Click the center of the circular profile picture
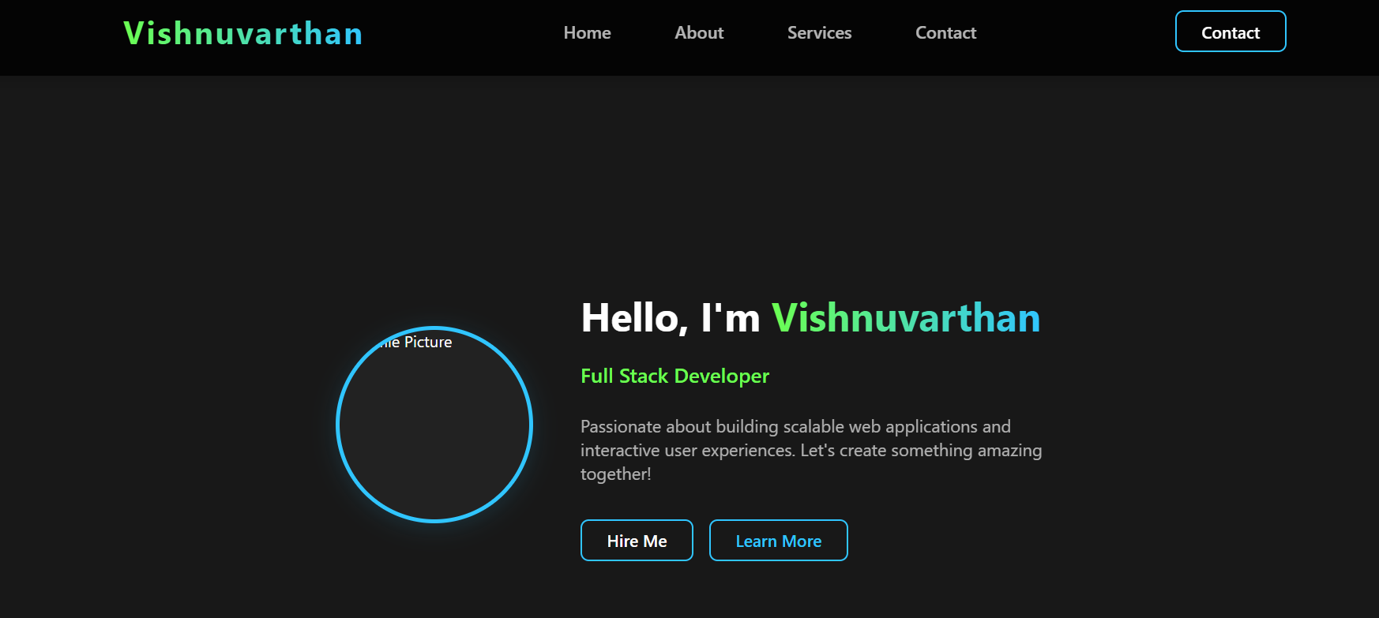The width and height of the screenshot is (1379, 618). (434, 425)
